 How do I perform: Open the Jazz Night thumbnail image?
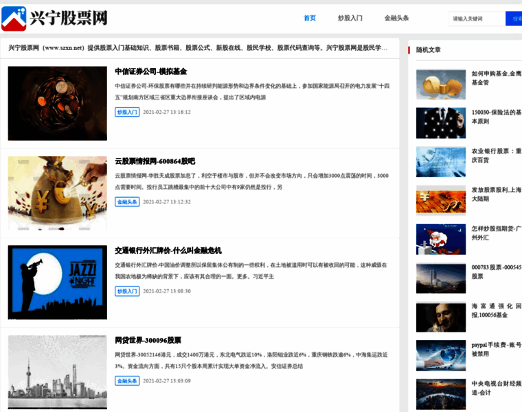pos(58,282)
